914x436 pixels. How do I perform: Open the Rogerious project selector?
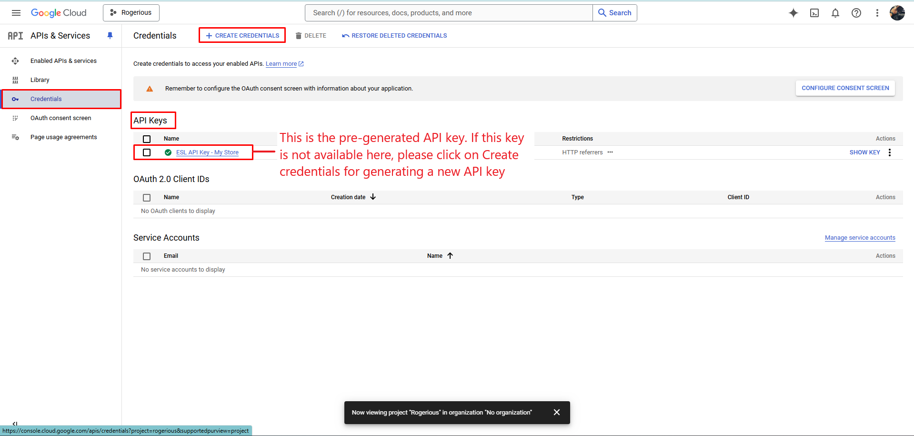[131, 13]
